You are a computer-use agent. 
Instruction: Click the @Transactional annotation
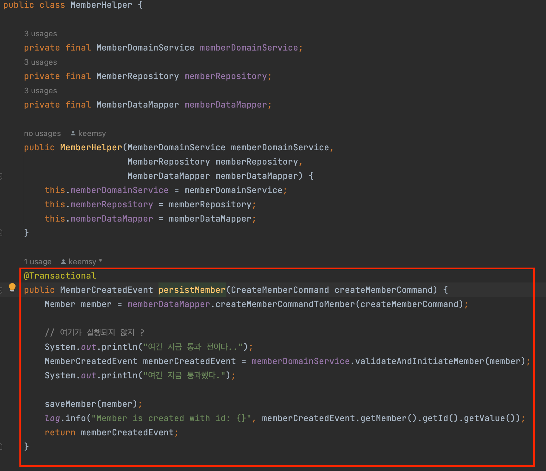click(x=60, y=276)
